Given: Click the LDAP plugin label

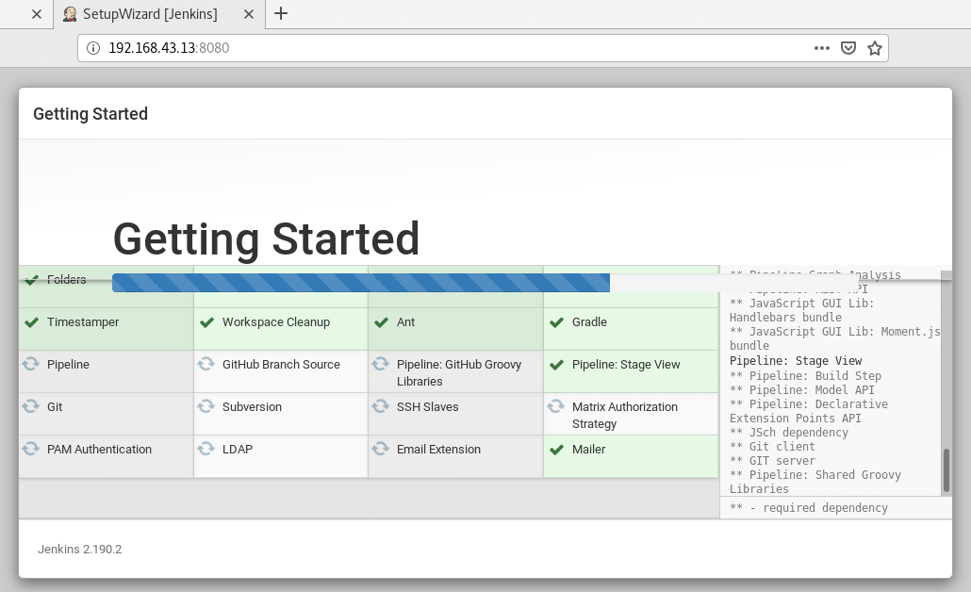Looking at the screenshot, I should 238,450.
